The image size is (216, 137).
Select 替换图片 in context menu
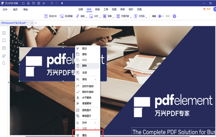point(88,116)
